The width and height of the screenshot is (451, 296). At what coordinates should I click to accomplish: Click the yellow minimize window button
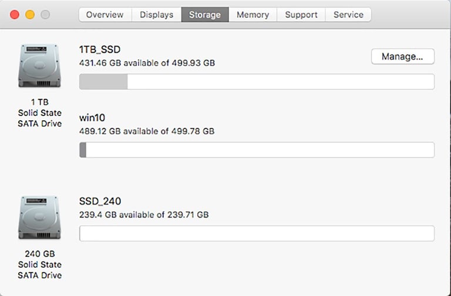[x=30, y=15]
